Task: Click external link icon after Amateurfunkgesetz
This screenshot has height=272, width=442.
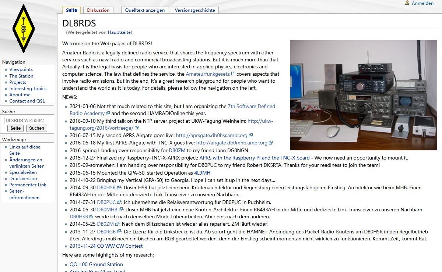Action: coord(233,74)
